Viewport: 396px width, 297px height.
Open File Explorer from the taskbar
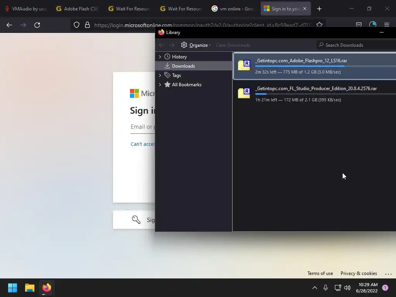[29, 288]
